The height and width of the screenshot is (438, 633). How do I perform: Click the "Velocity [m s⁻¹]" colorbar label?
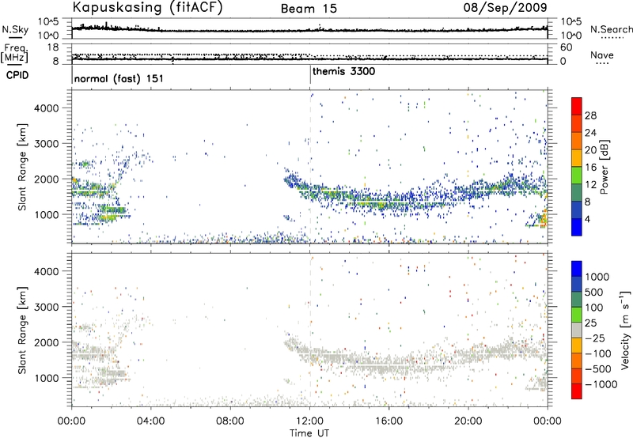[x=624, y=330]
